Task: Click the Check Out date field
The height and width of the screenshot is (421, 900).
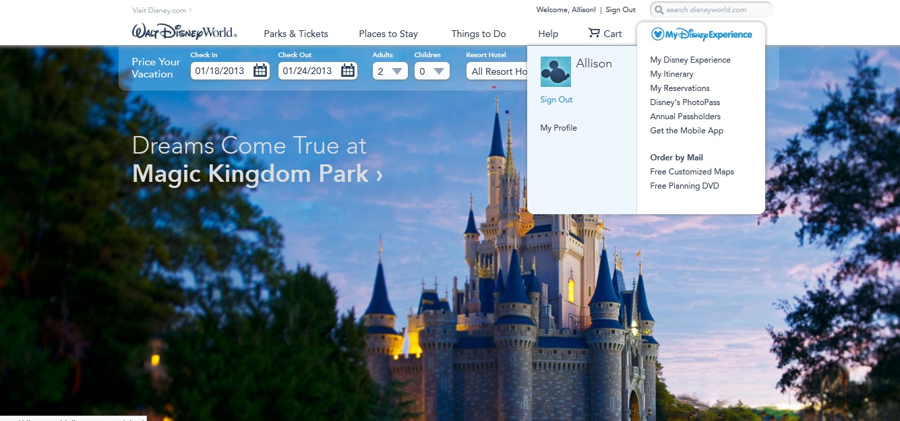Action: pyautogui.click(x=318, y=71)
